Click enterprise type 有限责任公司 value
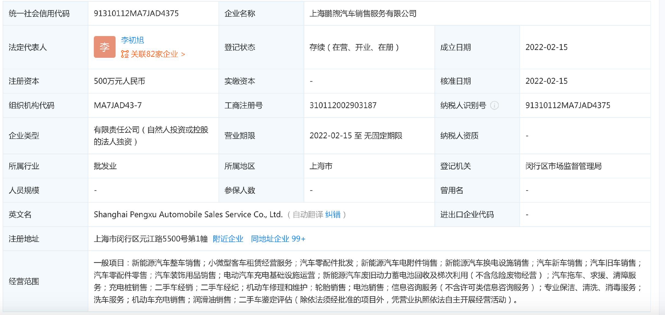 151,136
